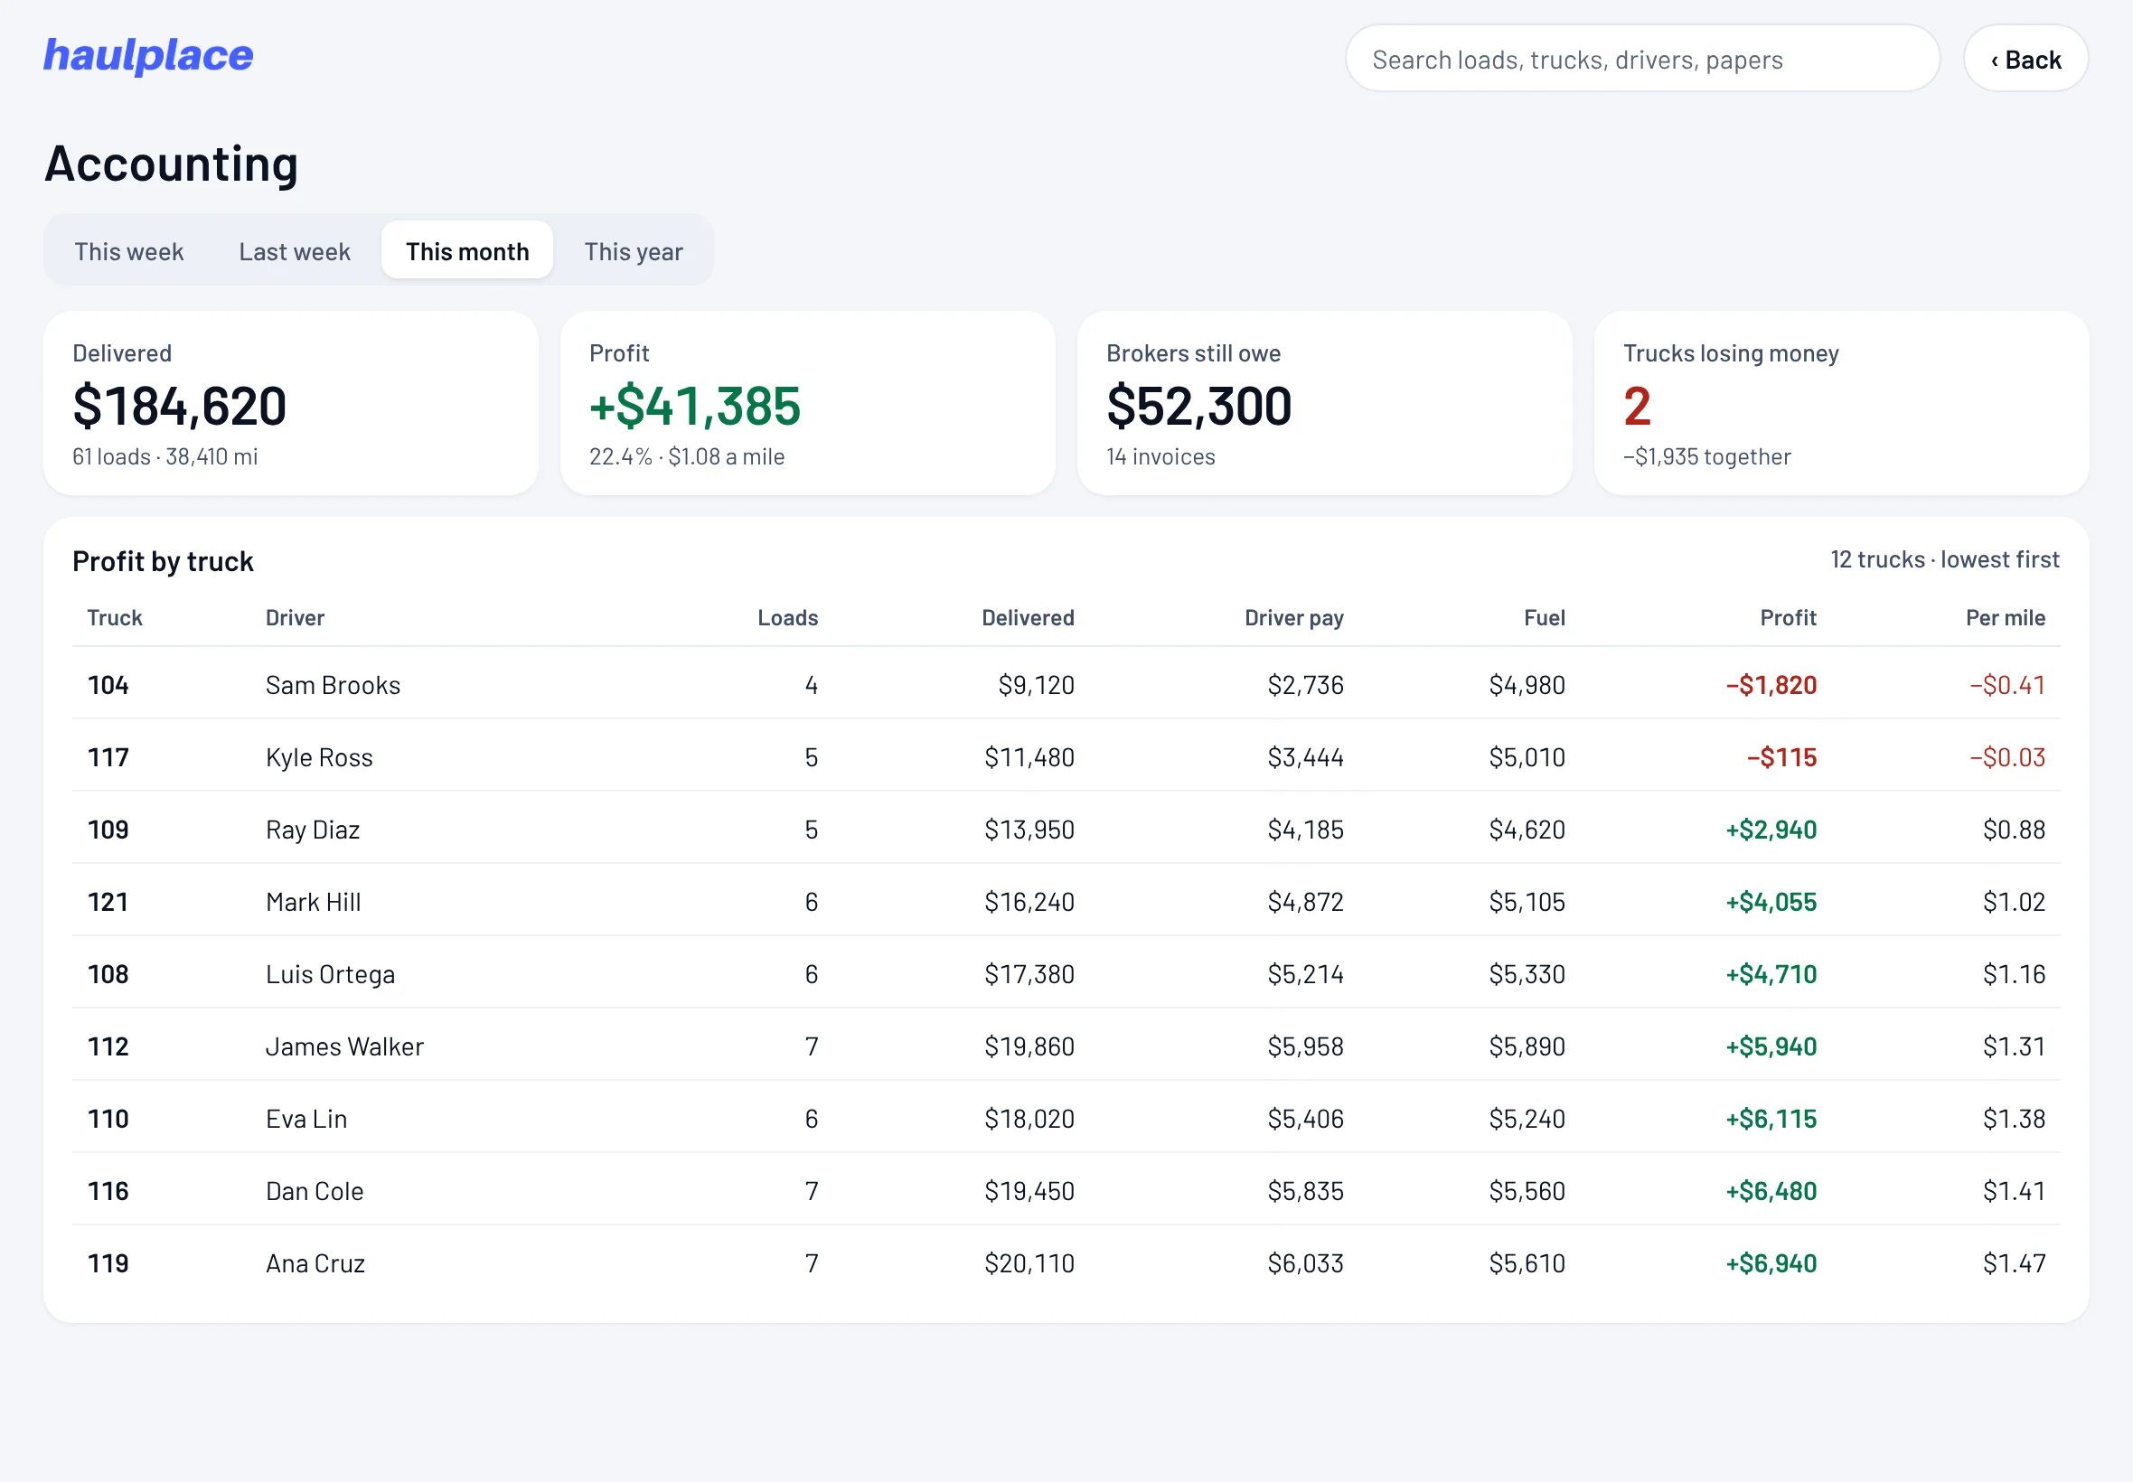Sort by the Loads column header

tap(787, 618)
